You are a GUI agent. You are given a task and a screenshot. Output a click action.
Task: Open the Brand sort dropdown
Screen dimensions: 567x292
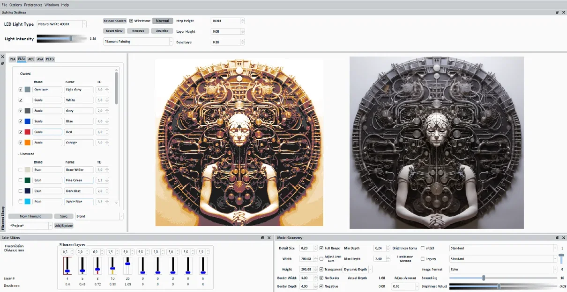point(99,216)
